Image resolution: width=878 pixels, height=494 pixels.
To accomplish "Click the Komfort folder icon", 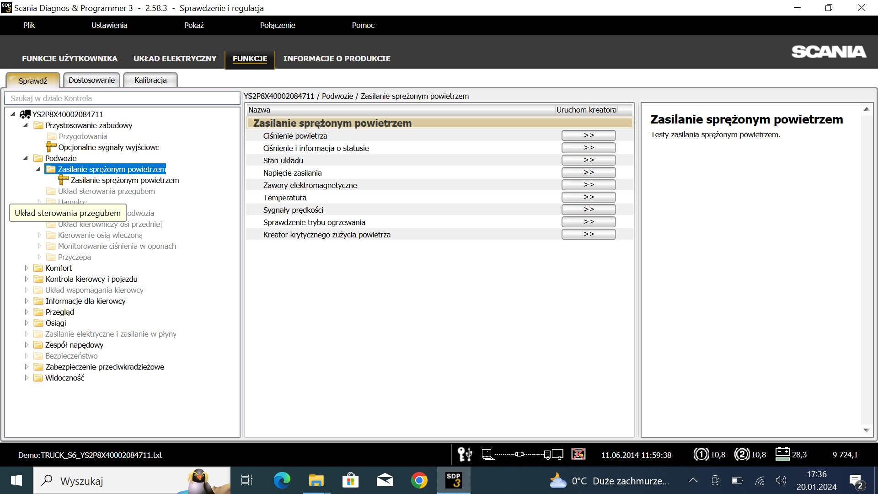I will pyautogui.click(x=38, y=268).
